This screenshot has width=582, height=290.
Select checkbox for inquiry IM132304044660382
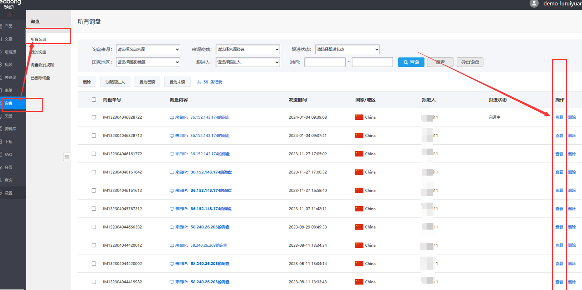(x=94, y=227)
